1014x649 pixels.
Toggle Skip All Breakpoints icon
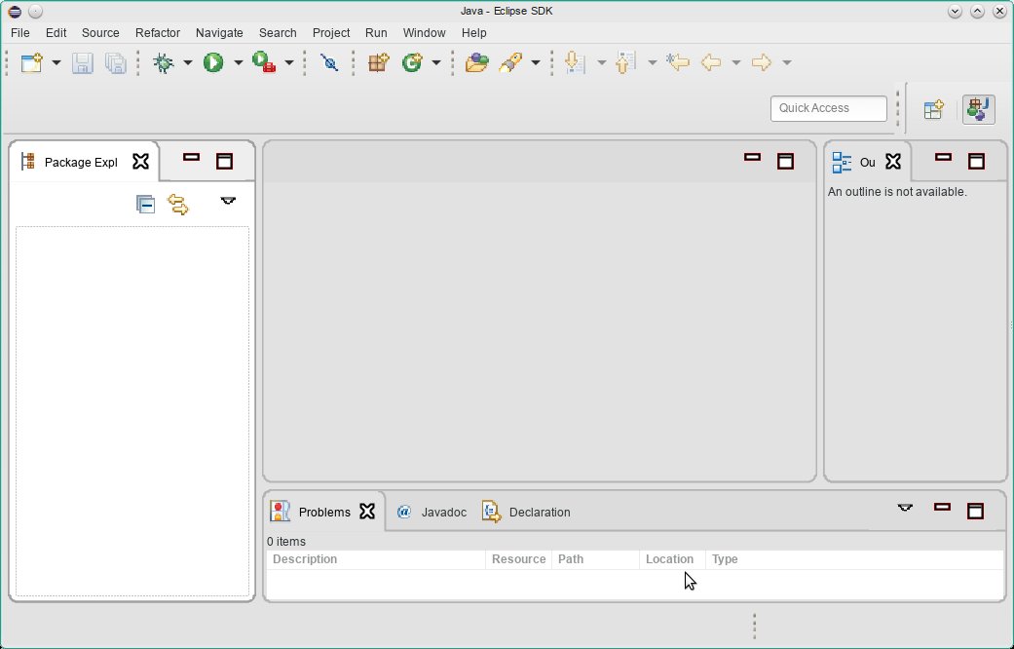(329, 62)
